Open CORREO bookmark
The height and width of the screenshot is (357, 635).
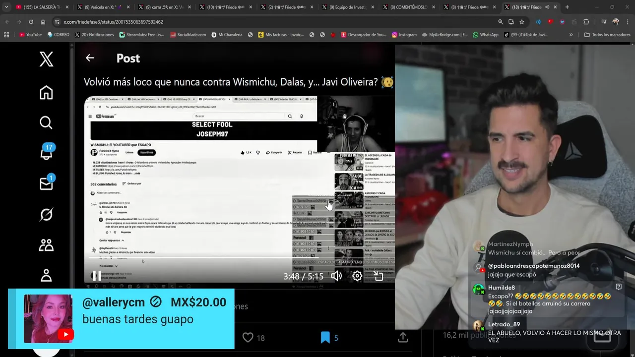click(x=58, y=35)
